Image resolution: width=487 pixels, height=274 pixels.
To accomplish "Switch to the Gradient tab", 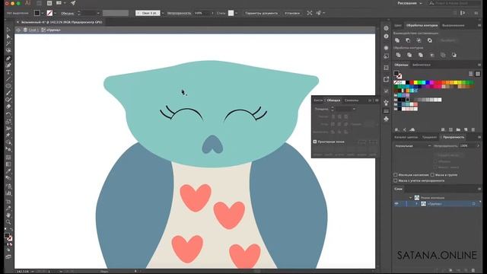I will pyautogui.click(x=429, y=137).
